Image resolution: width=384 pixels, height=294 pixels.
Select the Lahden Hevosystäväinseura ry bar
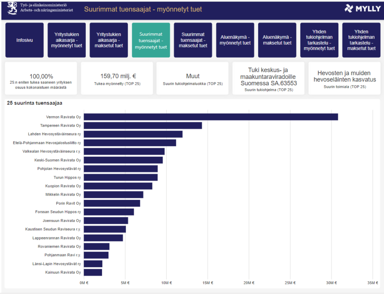(133, 134)
